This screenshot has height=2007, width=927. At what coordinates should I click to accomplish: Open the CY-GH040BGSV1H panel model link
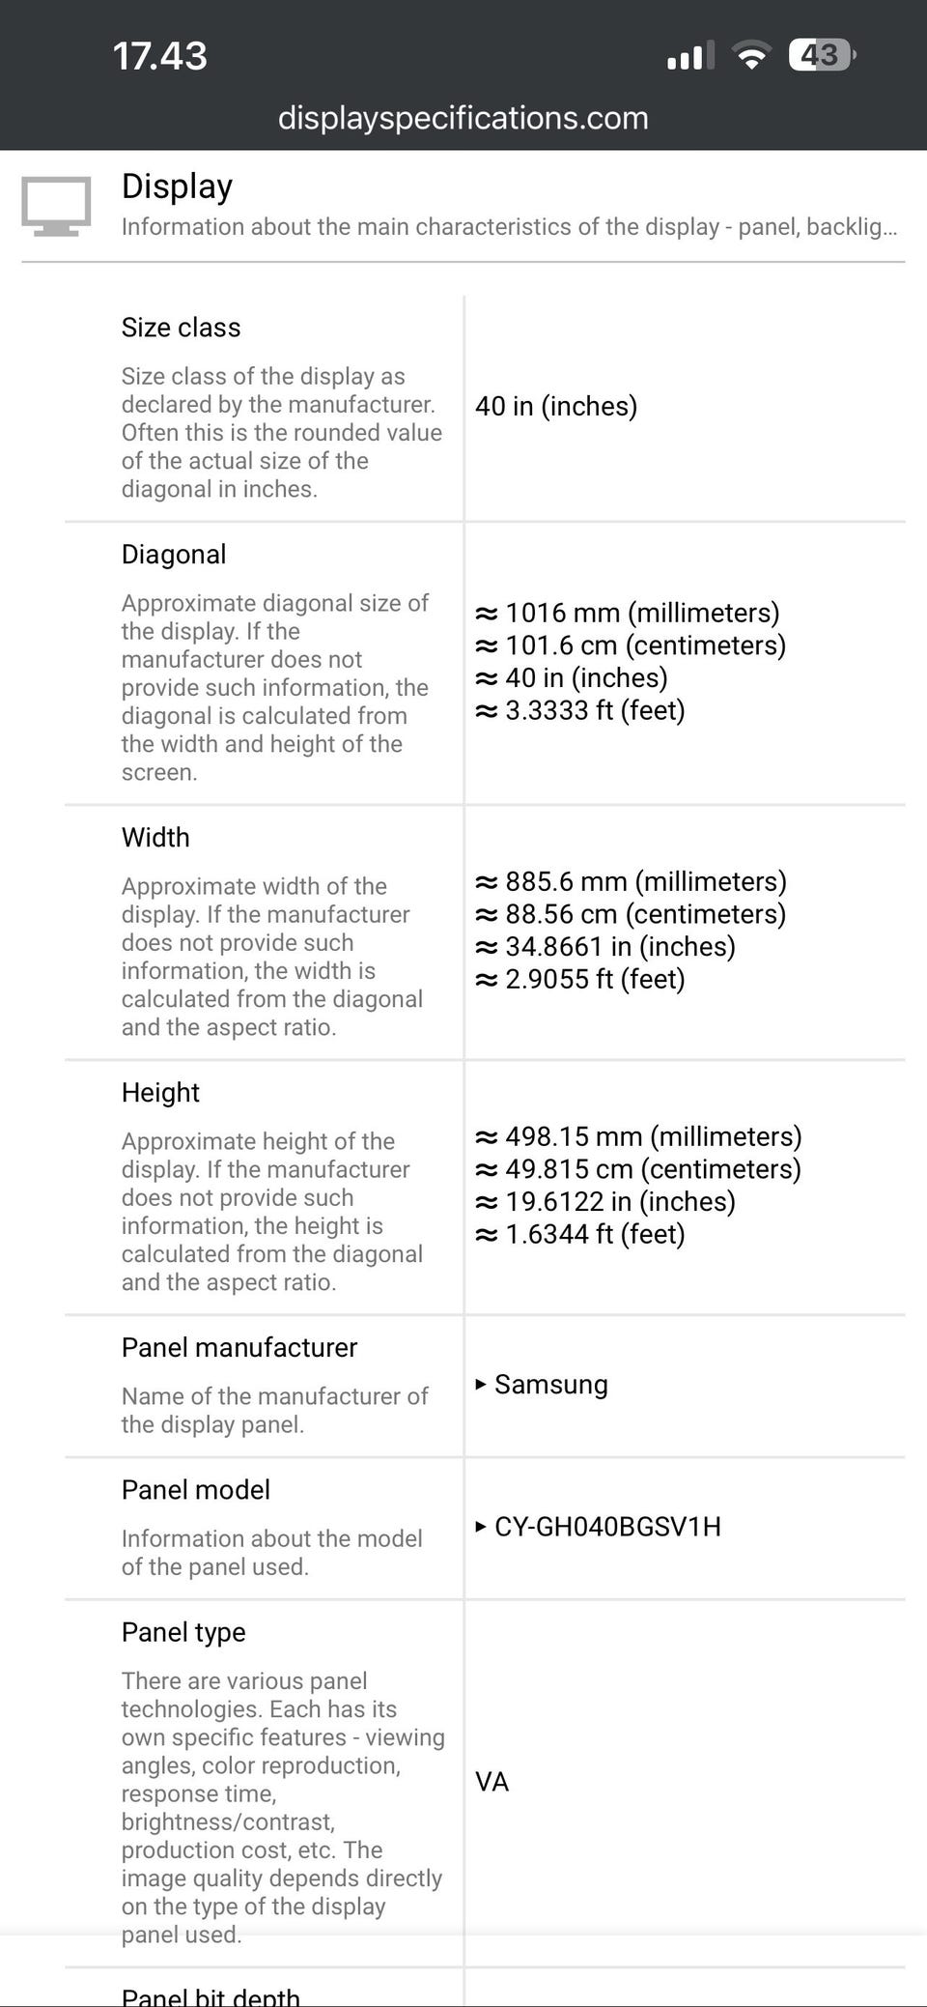point(607,1527)
